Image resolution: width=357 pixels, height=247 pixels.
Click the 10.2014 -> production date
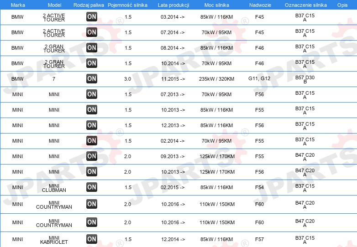(x=173, y=63)
